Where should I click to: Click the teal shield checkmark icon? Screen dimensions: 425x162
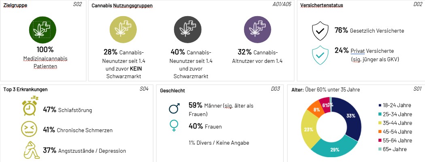320,55
